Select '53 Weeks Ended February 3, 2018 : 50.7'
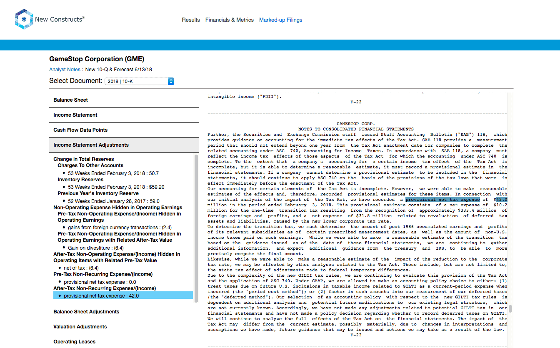560x348 pixels. coord(113,173)
